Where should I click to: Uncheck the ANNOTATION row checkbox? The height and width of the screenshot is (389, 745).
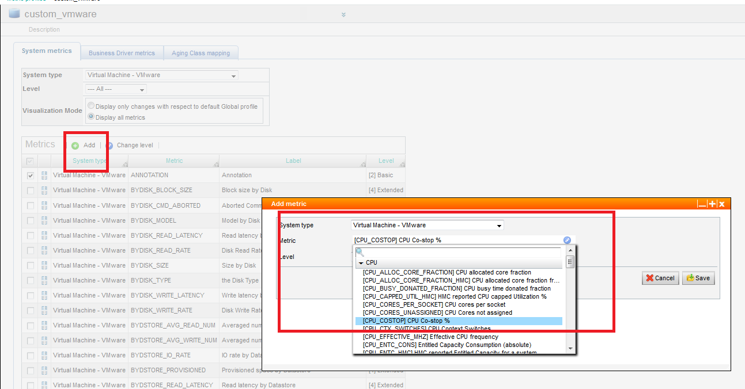pyautogui.click(x=31, y=176)
